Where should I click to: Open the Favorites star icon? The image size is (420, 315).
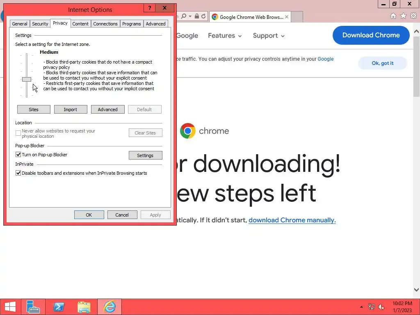point(403,16)
